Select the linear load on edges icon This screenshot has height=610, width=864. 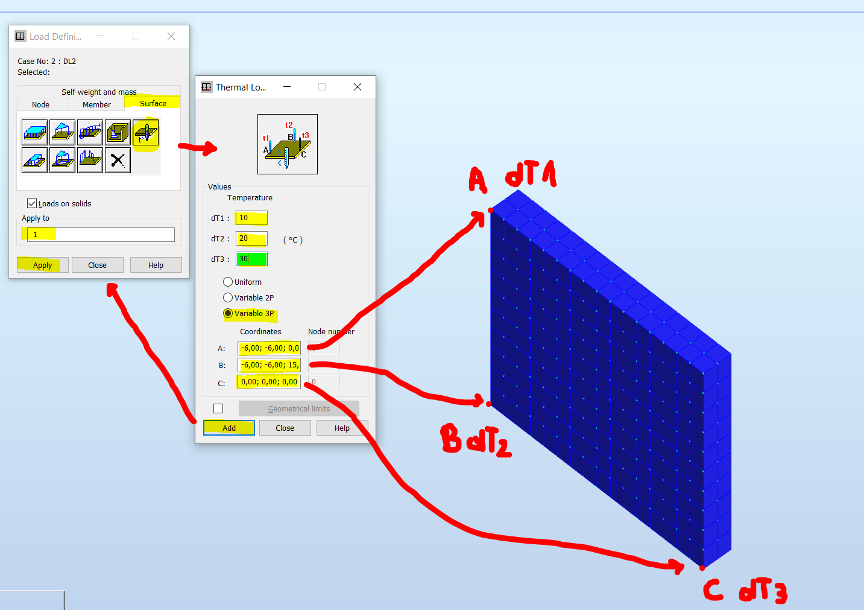click(90, 132)
